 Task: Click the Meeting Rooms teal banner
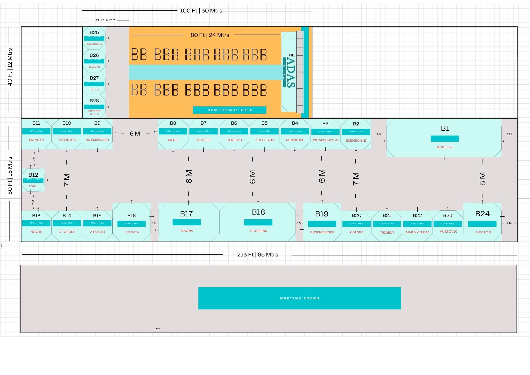tap(299, 298)
